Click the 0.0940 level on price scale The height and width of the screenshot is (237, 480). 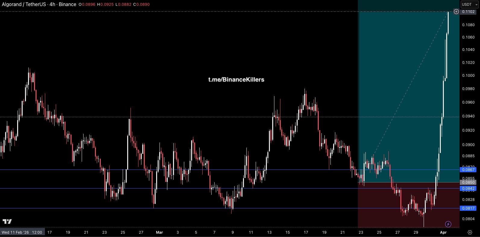click(468, 116)
